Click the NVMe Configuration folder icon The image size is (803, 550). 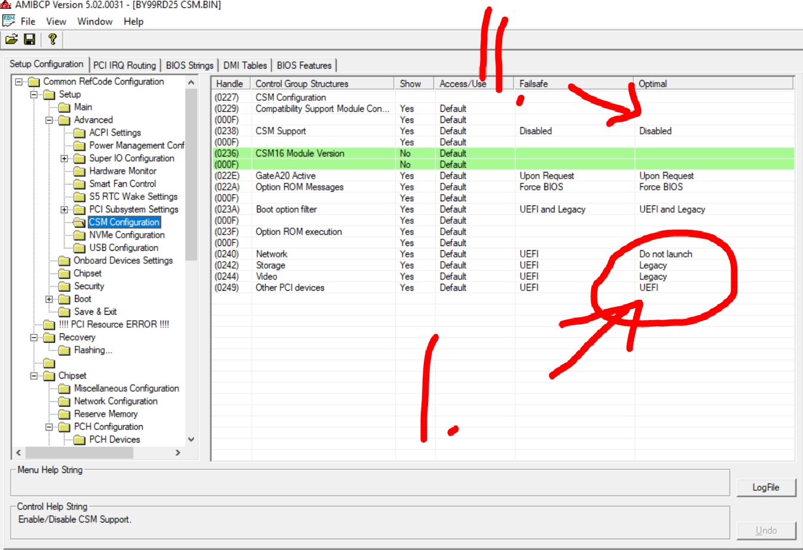tap(79, 235)
